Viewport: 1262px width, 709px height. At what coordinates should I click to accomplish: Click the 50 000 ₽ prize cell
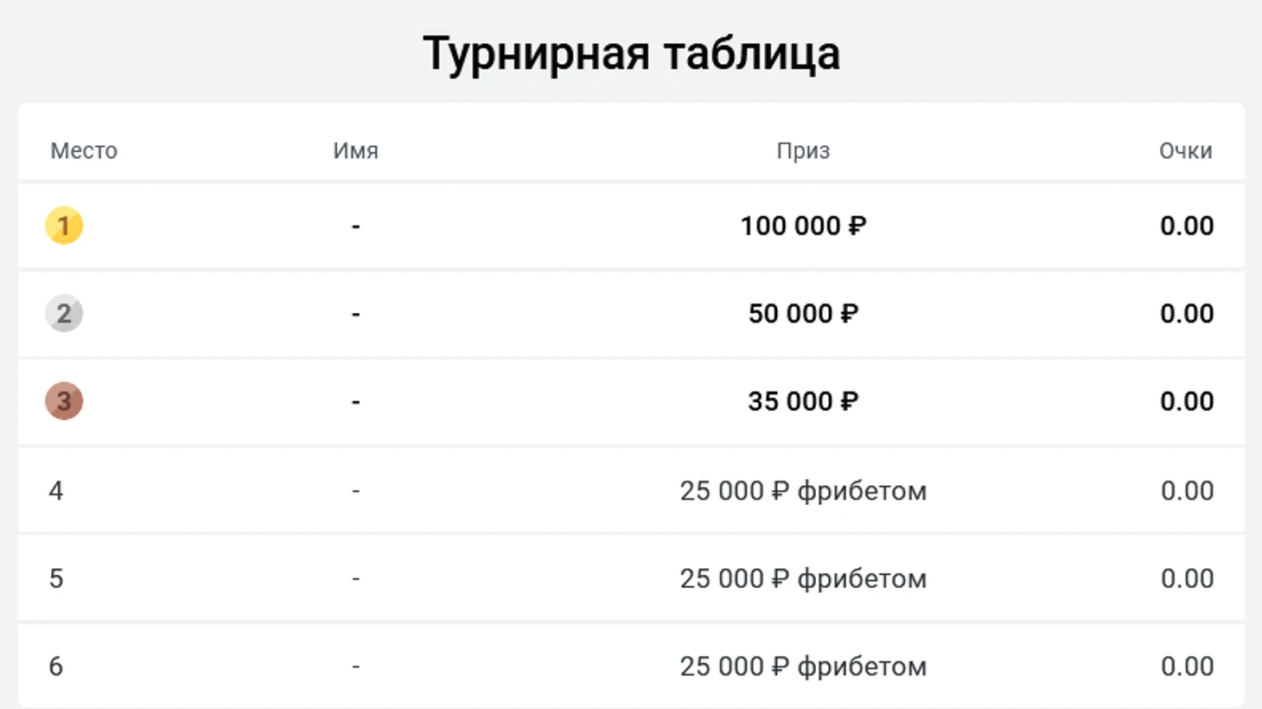[803, 313]
